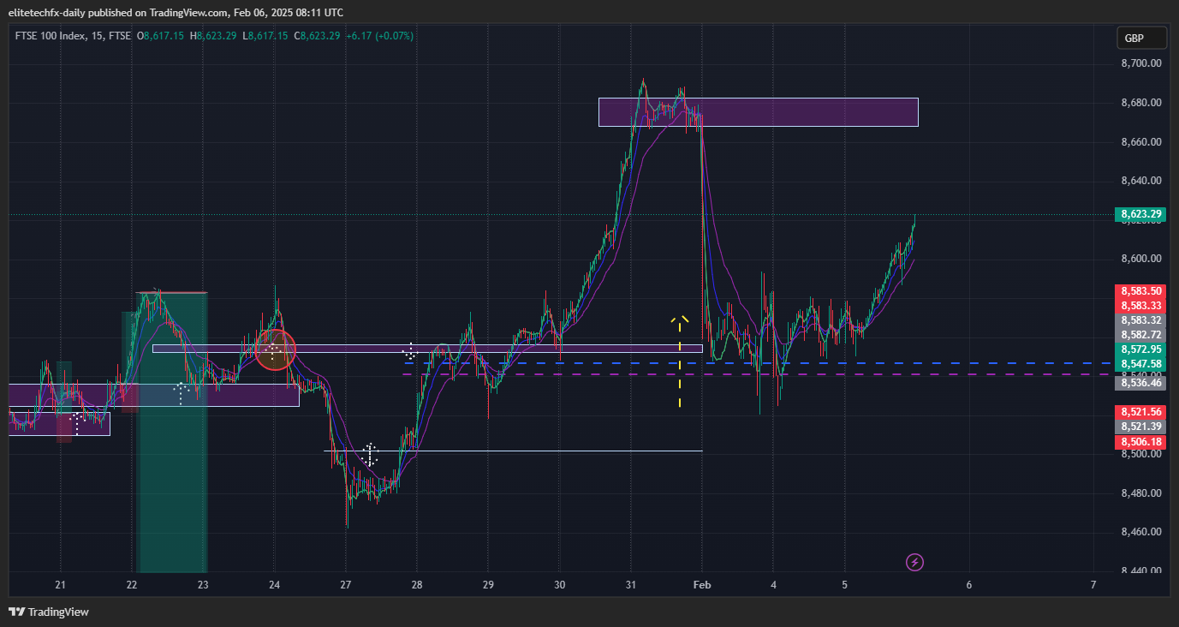
Task: Click the red 8,583.50 price label
Action: pyautogui.click(x=1141, y=291)
